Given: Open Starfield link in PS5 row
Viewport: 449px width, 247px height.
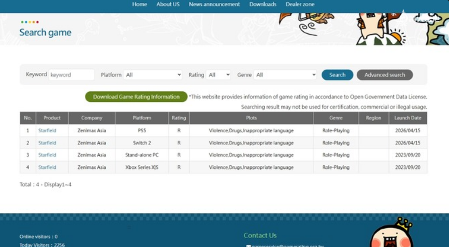Looking at the screenshot, I should [x=47, y=130].
